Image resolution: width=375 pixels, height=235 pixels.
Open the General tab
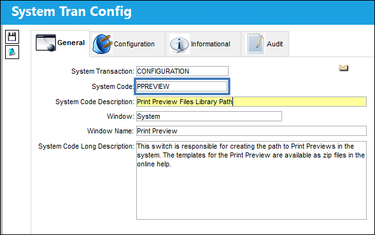point(60,43)
